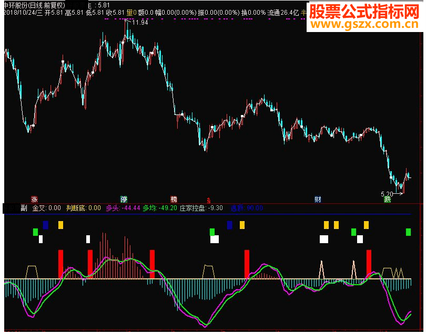The height and width of the screenshot is (334, 426).
Task: Click the turnover amount 额0.0
Action: [x=146, y=13]
